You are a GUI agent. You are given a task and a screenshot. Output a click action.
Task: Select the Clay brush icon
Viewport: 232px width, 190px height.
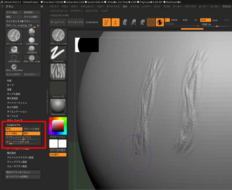(x=32, y=32)
